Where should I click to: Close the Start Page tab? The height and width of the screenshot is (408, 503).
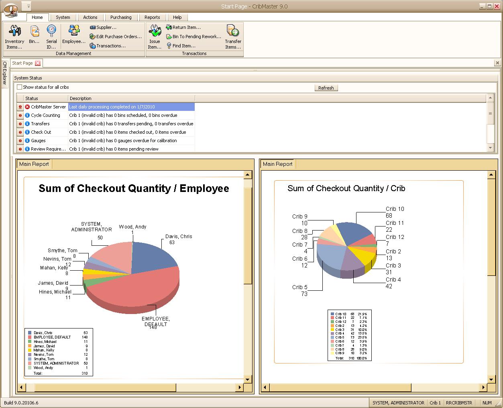38,63
